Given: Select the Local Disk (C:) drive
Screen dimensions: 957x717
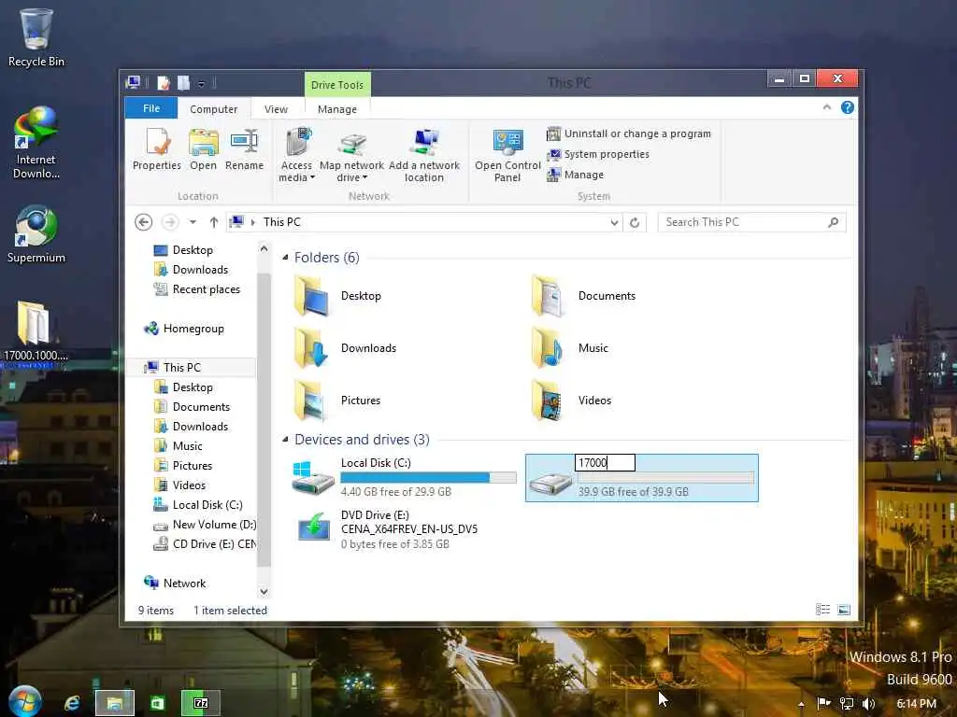Looking at the screenshot, I should coord(404,477).
